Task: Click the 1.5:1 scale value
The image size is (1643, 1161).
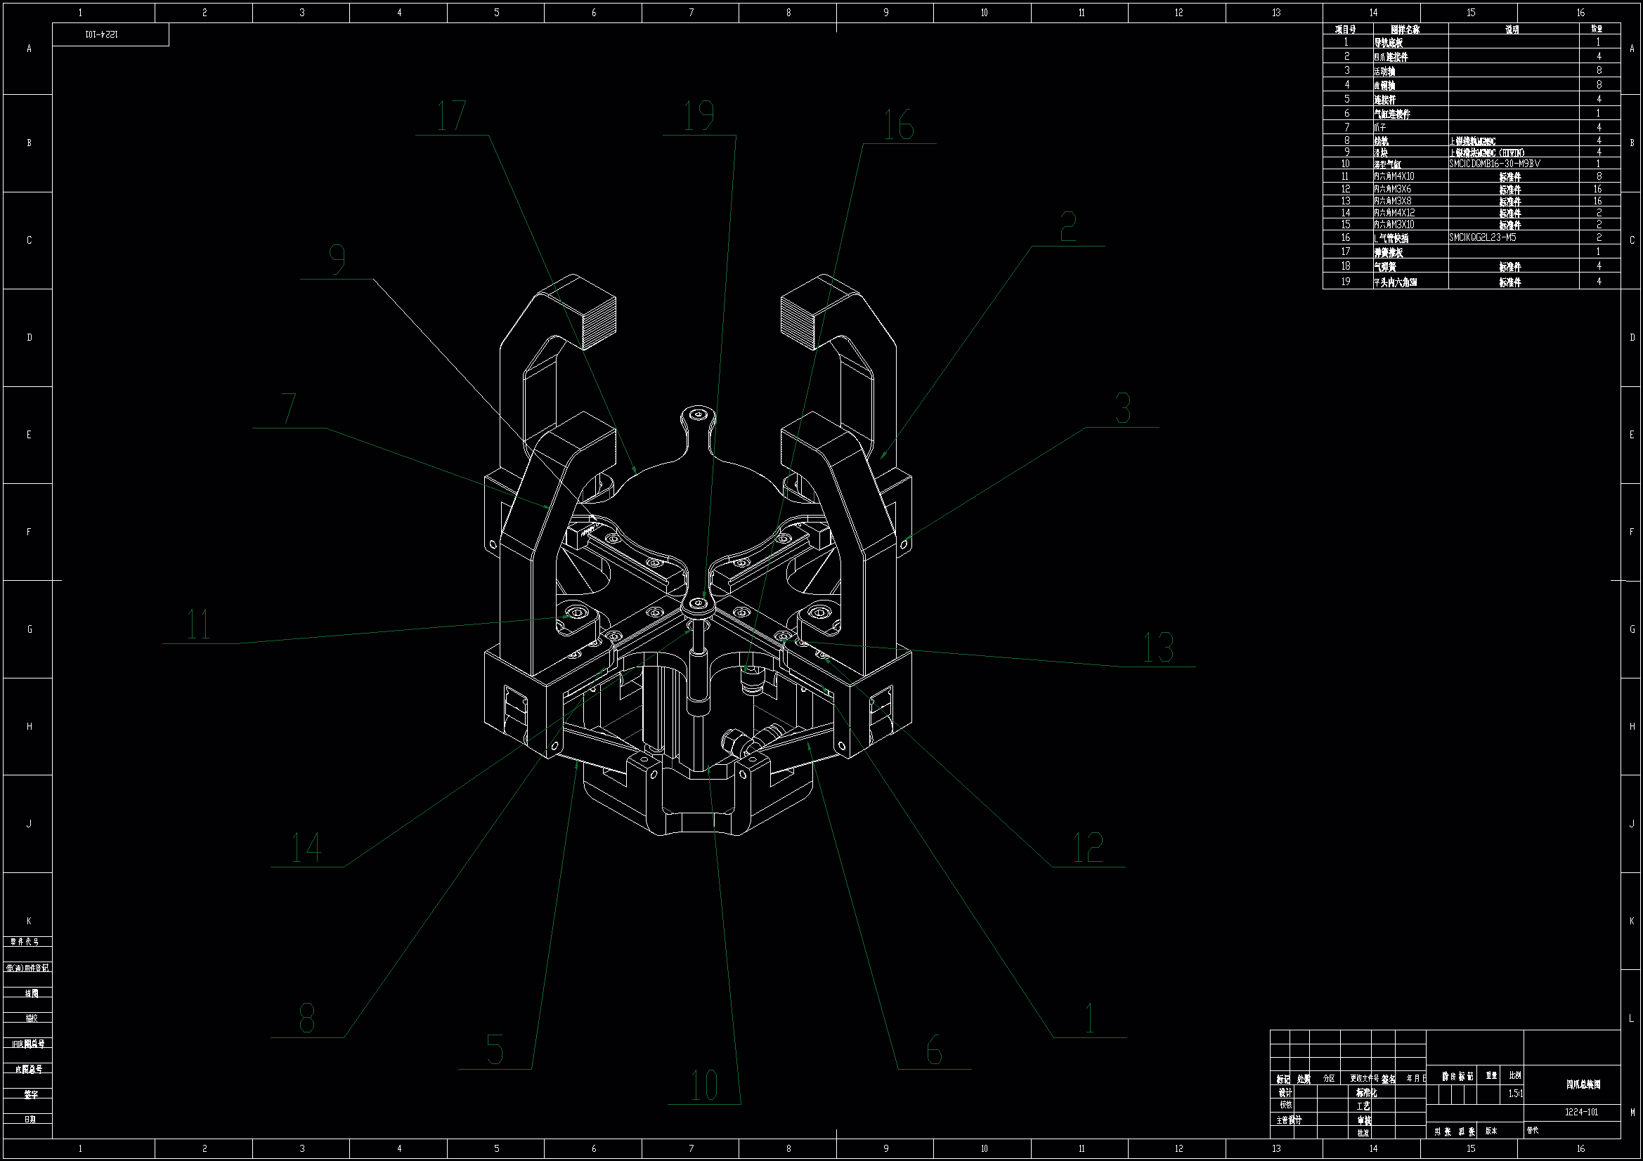Action: [1515, 1094]
